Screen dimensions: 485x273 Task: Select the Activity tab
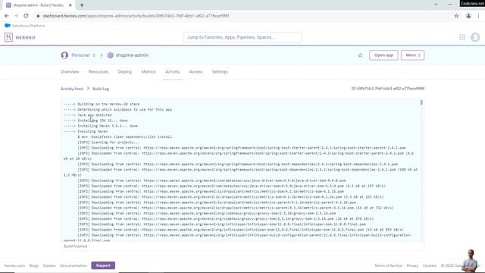point(172,71)
